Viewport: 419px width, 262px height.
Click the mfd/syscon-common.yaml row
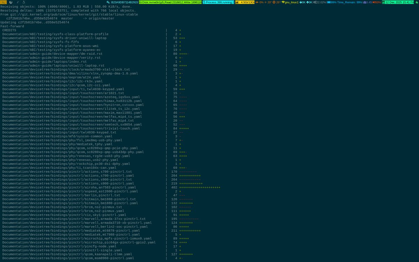point(91,136)
